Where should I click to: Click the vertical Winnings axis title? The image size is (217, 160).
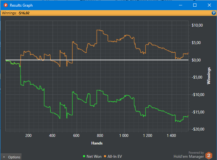[x=209, y=76]
